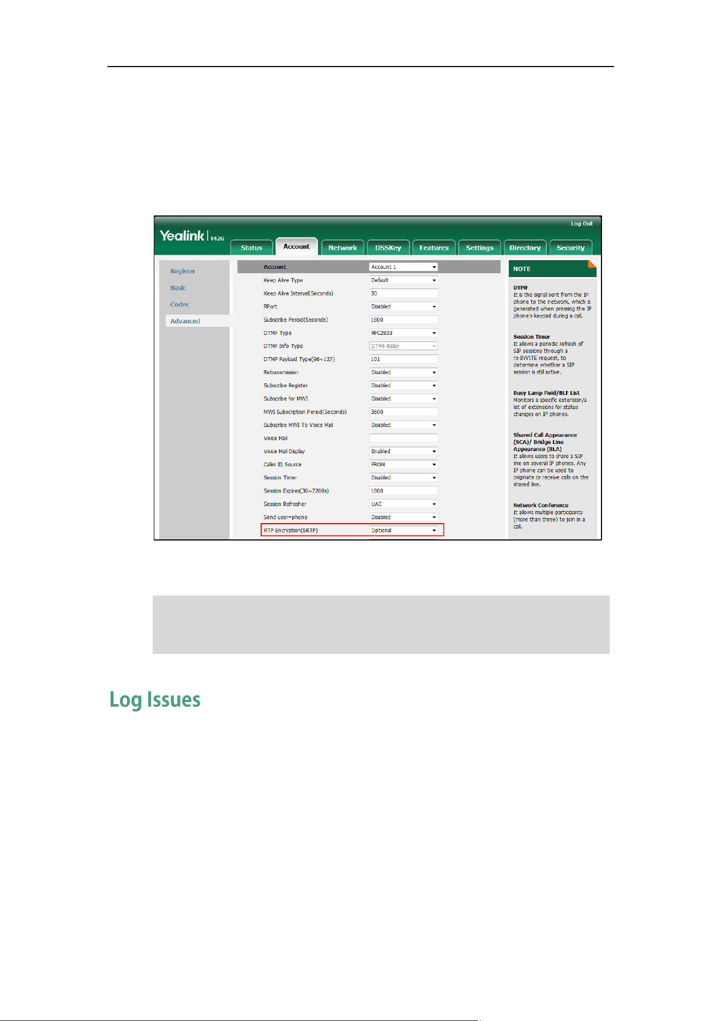Click the Log Out link
722x1021 pixels.
coord(581,224)
